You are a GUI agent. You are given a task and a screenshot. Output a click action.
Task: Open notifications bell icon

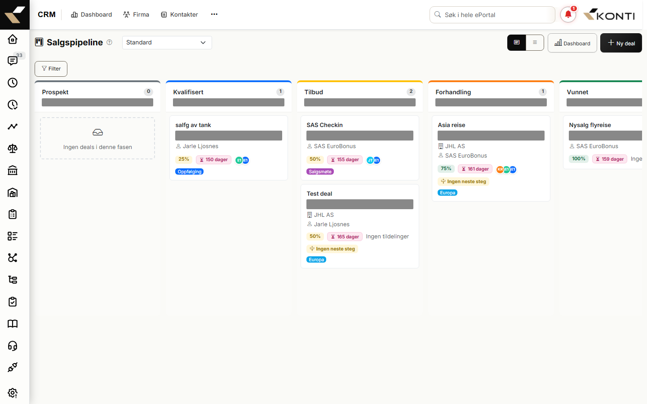pos(568,15)
